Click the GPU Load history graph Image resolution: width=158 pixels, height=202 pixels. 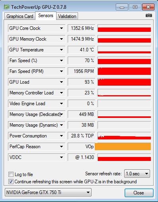(124, 82)
